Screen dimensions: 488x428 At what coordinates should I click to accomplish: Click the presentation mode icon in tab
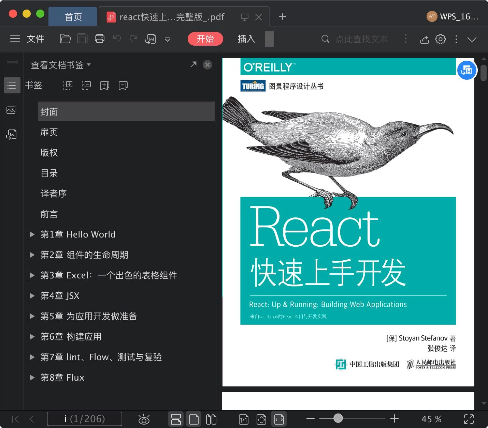[x=244, y=17]
